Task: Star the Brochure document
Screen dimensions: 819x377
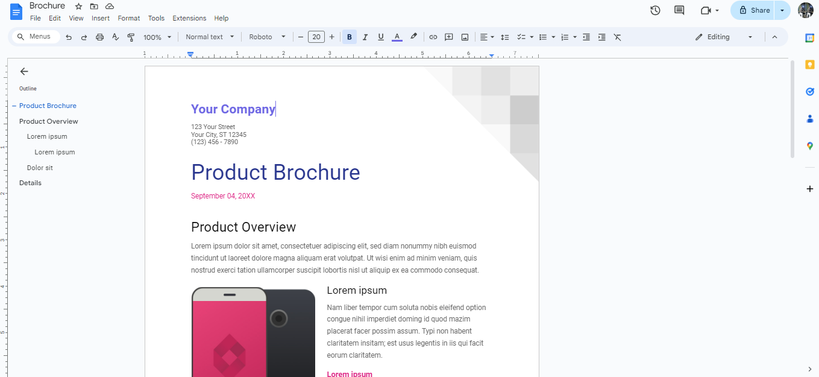Action: [x=78, y=6]
